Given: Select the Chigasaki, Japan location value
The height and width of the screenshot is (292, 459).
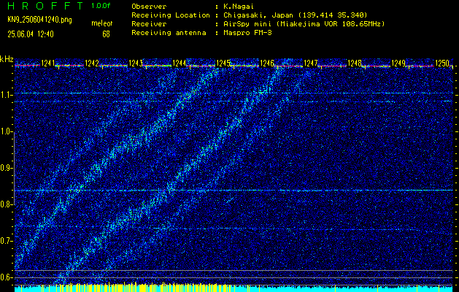Looking at the screenshot, I should coord(296,15).
